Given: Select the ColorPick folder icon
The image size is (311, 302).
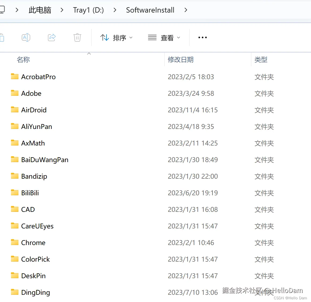Looking at the screenshot, I should [15, 259].
